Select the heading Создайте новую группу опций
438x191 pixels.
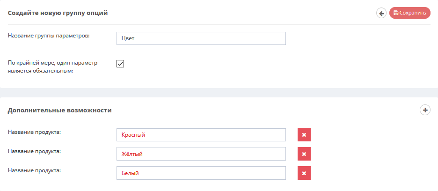[x=58, y=13]
